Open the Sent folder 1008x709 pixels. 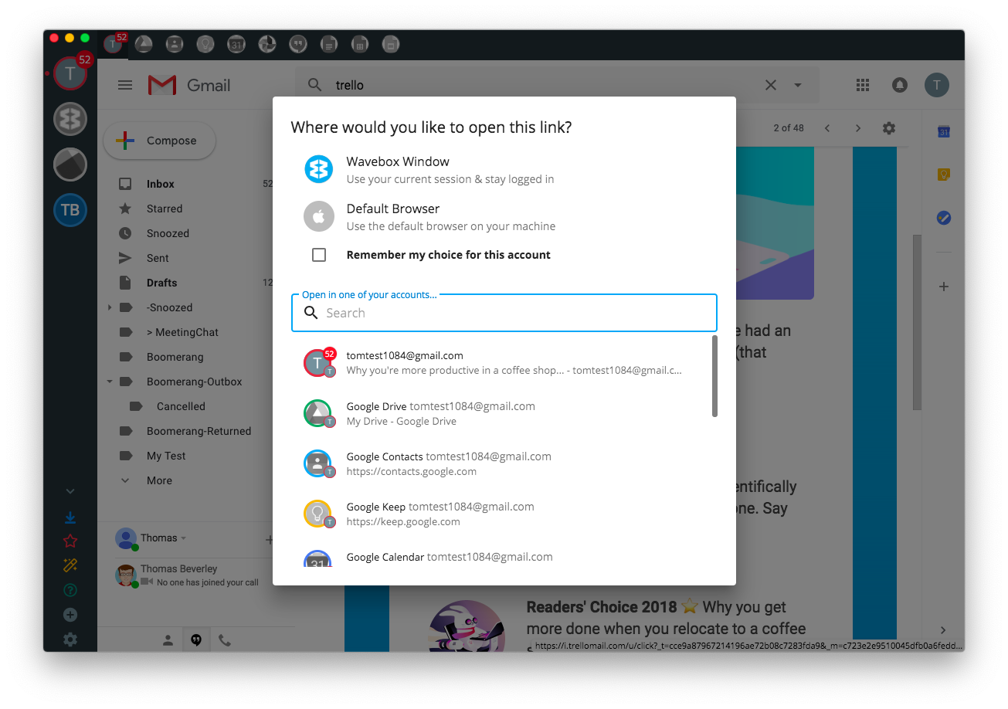158,258
